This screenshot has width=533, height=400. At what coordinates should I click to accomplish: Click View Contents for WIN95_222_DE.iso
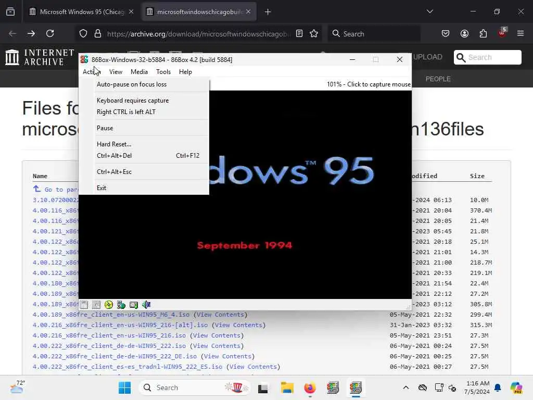[228, 356]
